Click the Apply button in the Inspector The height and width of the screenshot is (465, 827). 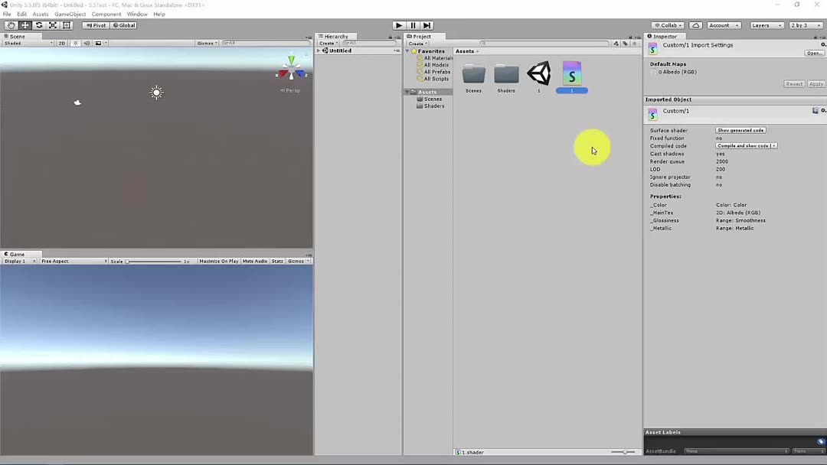[816, 83]
